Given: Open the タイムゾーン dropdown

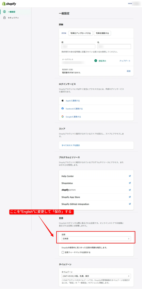Looking at the screenshot, I should (x=96, y=276).
